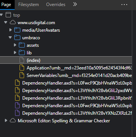The height and width of the screenshot is (137, 136).
Task: Click the assets folder icon
Action: click(22, 45)
